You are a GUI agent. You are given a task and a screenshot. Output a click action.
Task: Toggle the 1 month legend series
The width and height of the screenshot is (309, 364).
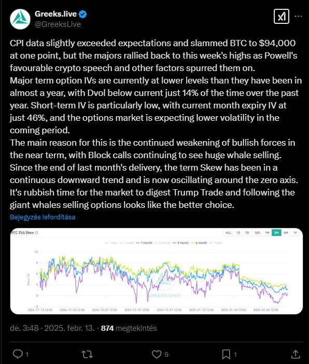144,243
